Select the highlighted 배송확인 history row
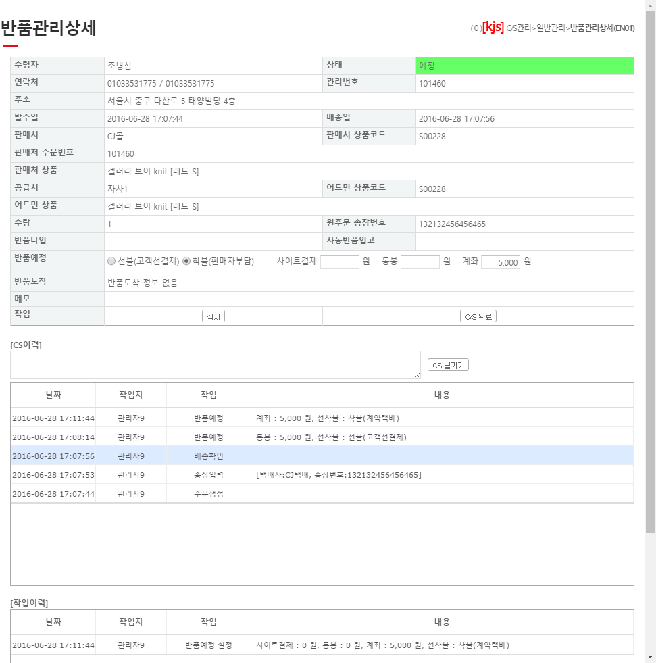 322,456
